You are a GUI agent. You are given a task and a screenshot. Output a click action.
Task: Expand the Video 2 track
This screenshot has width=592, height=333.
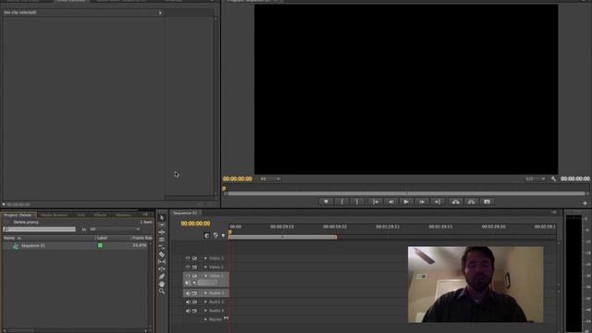(x=205, y=267)
